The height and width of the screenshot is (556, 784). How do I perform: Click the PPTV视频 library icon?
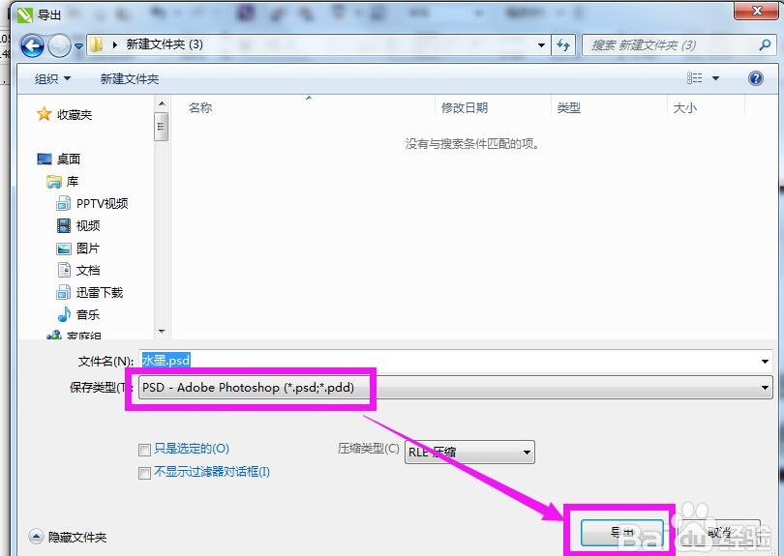[63, 203]
